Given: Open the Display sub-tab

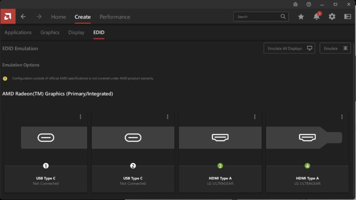Looking at the screenshot, I should pos(76,32).
